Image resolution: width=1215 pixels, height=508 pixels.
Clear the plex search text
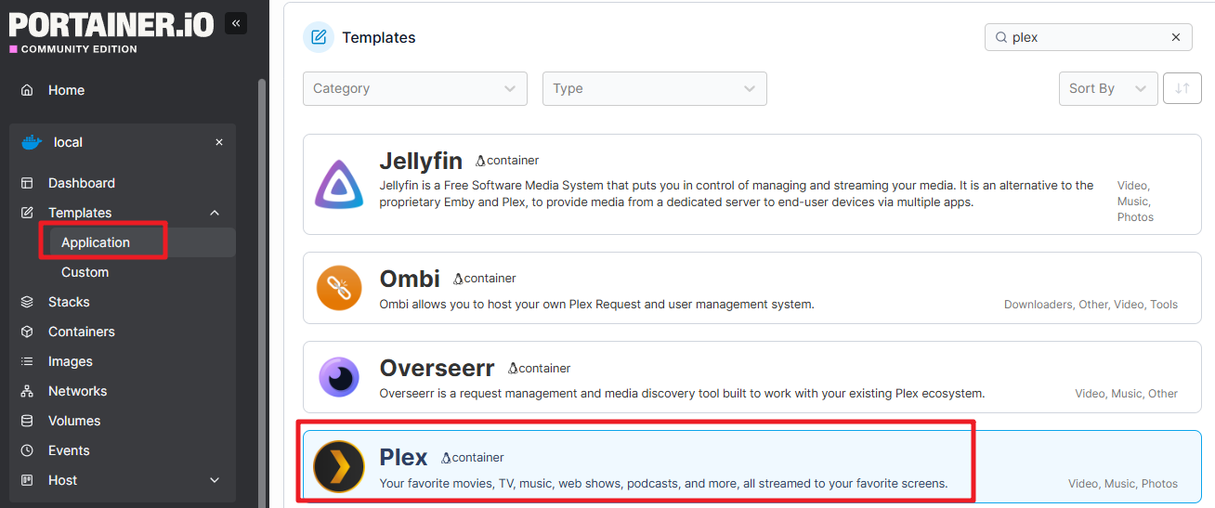(1176, 37)
